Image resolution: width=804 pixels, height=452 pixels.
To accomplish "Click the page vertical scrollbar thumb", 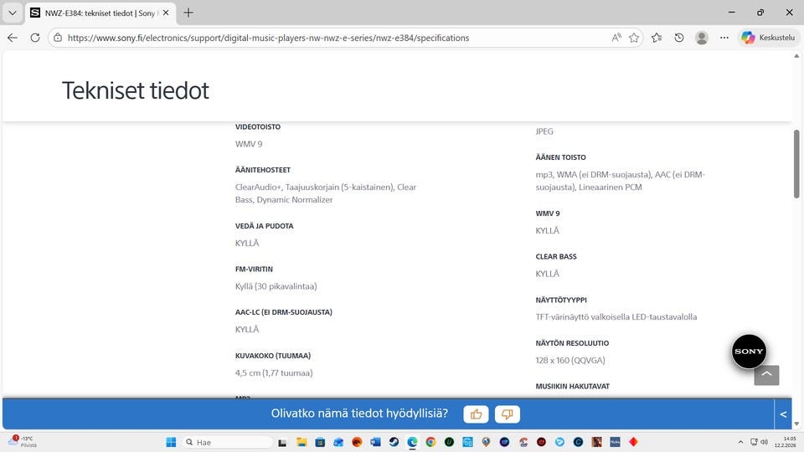I will (796, 164).
